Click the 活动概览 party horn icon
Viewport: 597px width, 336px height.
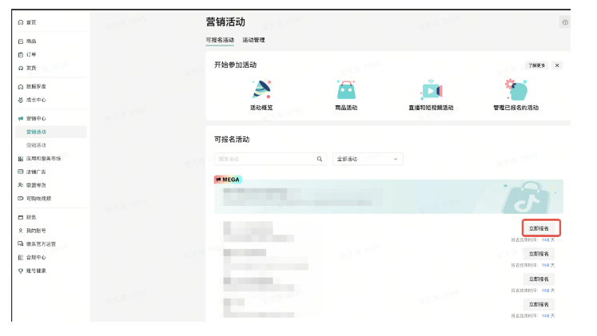pyautogui.click(x=261, y=89)
